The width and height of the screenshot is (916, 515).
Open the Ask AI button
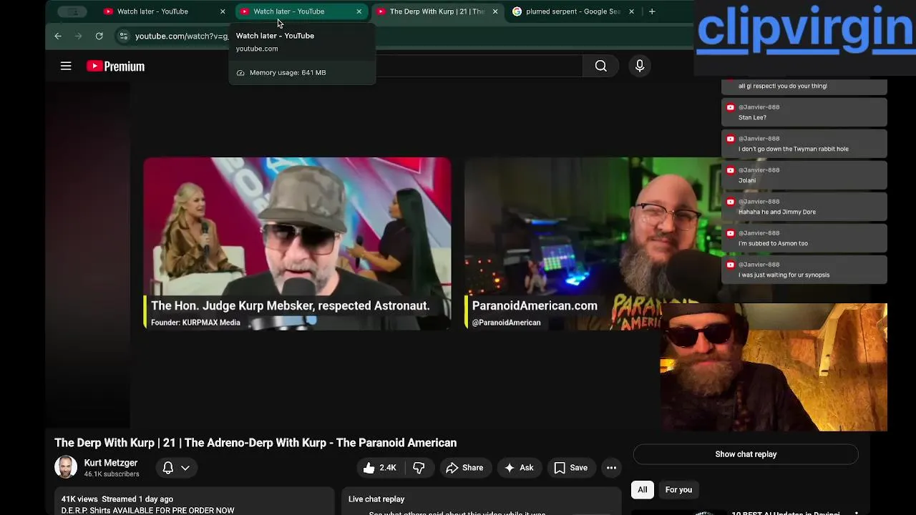click(x=519, y=468)
